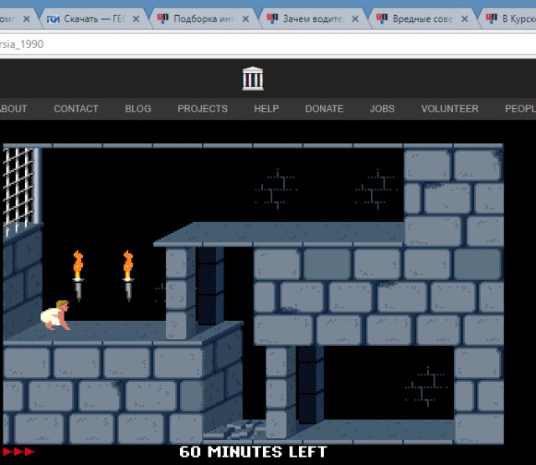
Task: Close the 'Скачать — ГЕО' tab
Action: click(x=136, y=18)
